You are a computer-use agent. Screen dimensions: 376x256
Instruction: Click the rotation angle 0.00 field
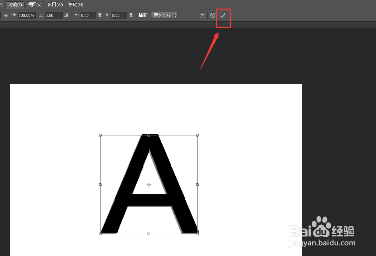53,15
